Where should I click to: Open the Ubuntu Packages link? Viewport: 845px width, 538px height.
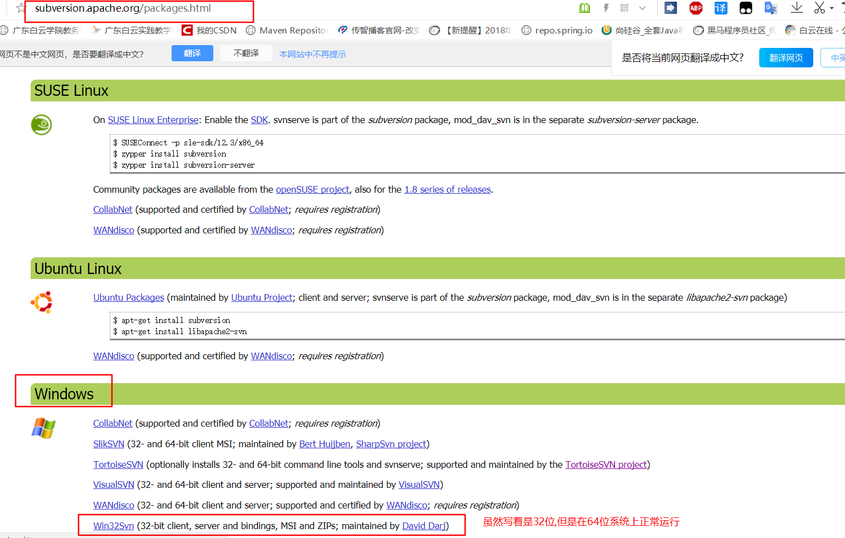pos(129,297)
